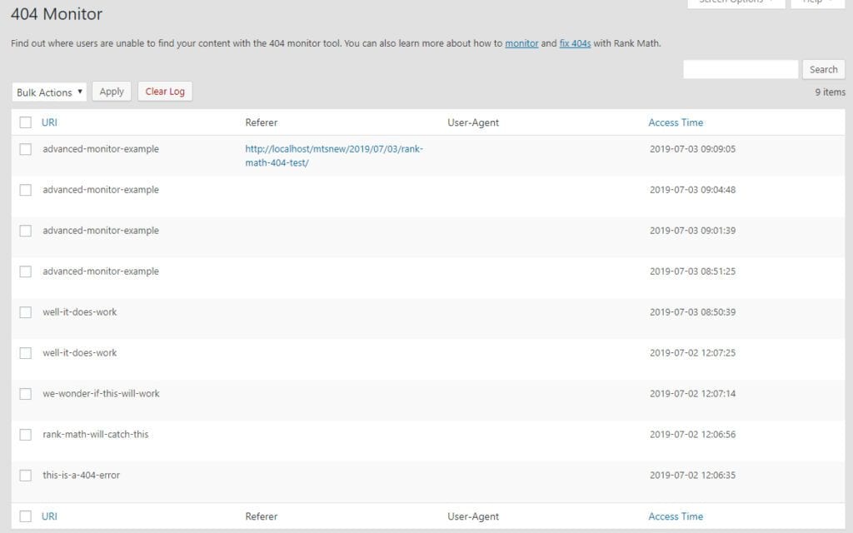Clear the 404 log with Clear Log
The height and width of the screenshot is (533, 853).
[165, 92]
